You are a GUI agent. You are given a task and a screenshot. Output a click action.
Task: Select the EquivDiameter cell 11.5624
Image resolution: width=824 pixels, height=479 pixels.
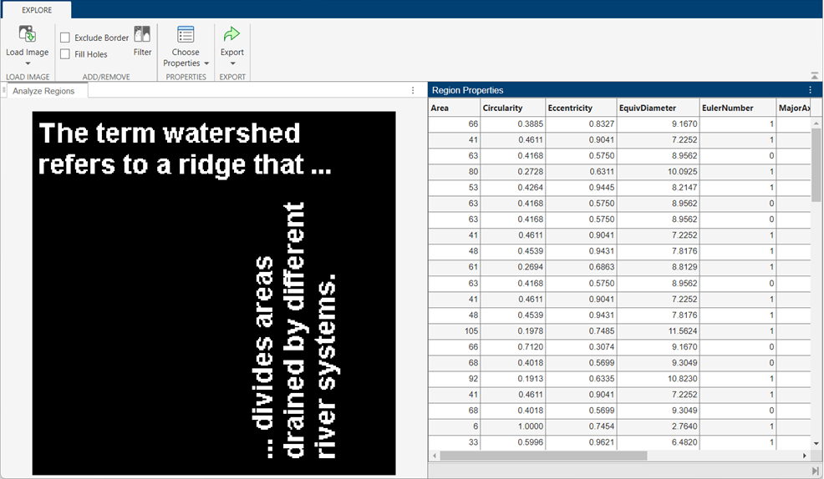659,331
